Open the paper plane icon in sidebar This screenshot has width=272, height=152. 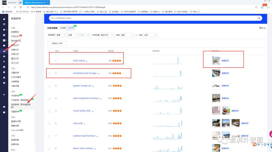pos(4,95)
